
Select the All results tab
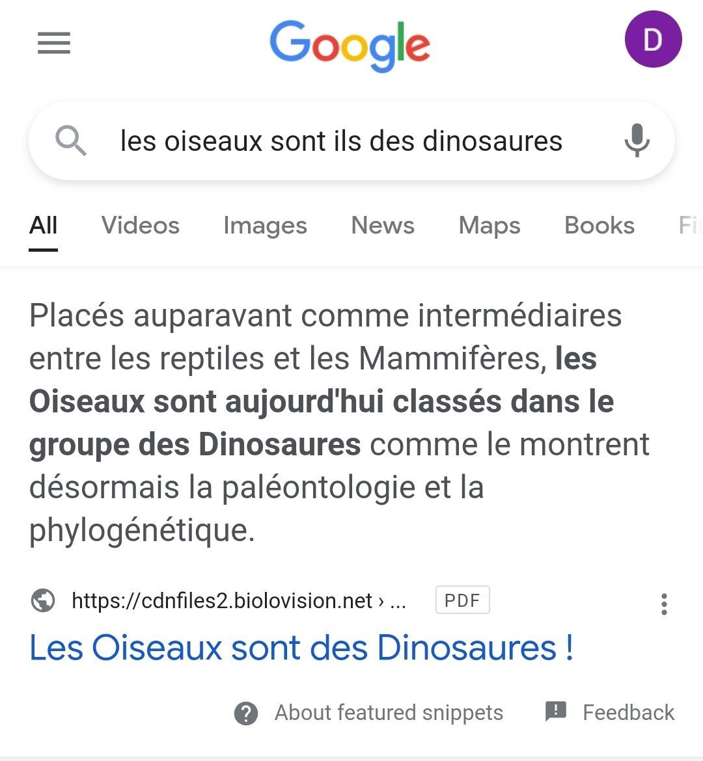44,226
